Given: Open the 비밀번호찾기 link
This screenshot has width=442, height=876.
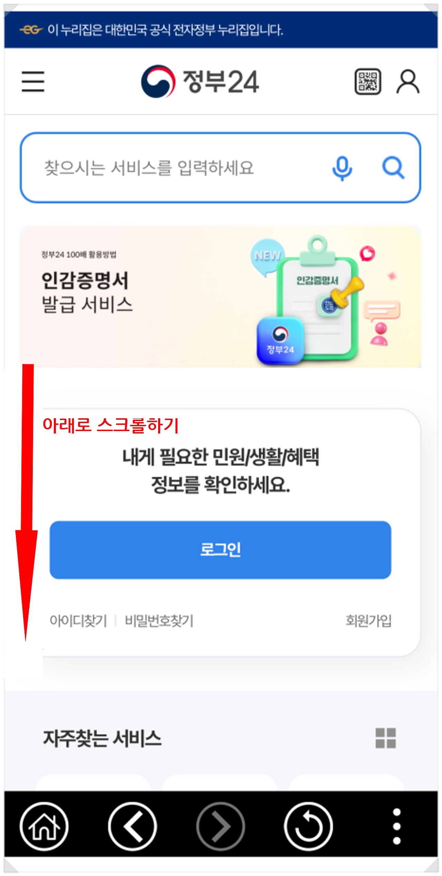Looking at the screenshot, I should tap(159, 620).
